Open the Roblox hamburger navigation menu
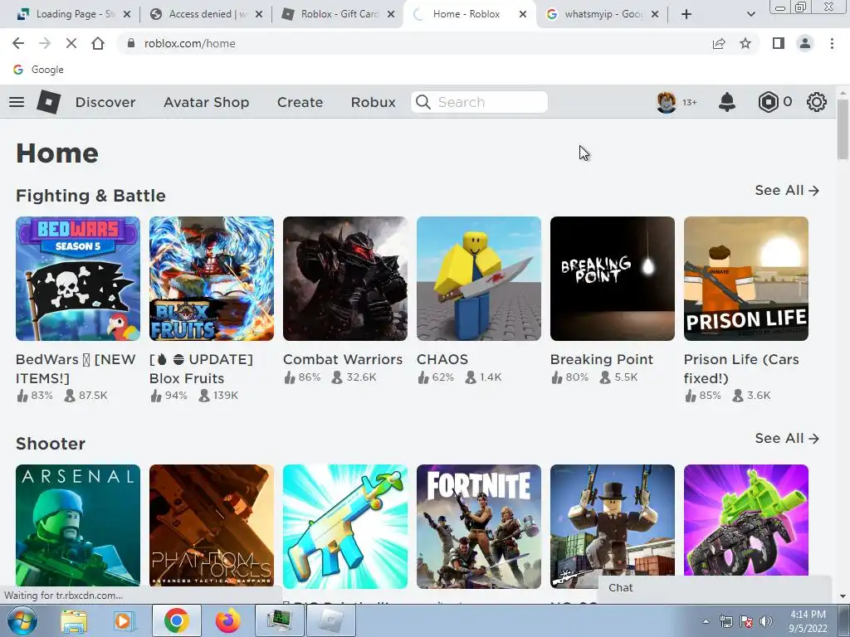Screen dimensions: 850x637 click(17, 102)
